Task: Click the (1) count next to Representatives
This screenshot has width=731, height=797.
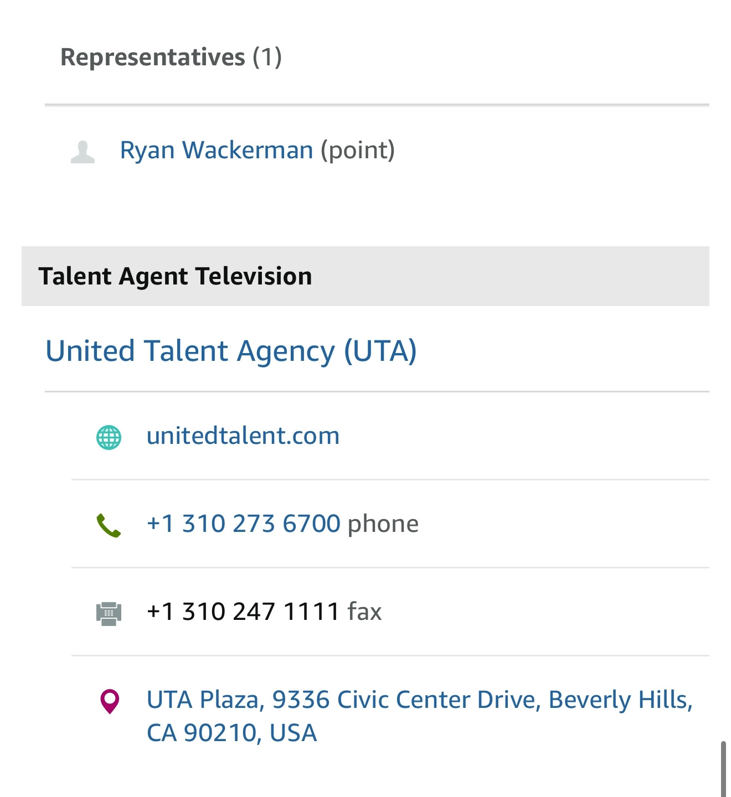Action: (267, 57)
